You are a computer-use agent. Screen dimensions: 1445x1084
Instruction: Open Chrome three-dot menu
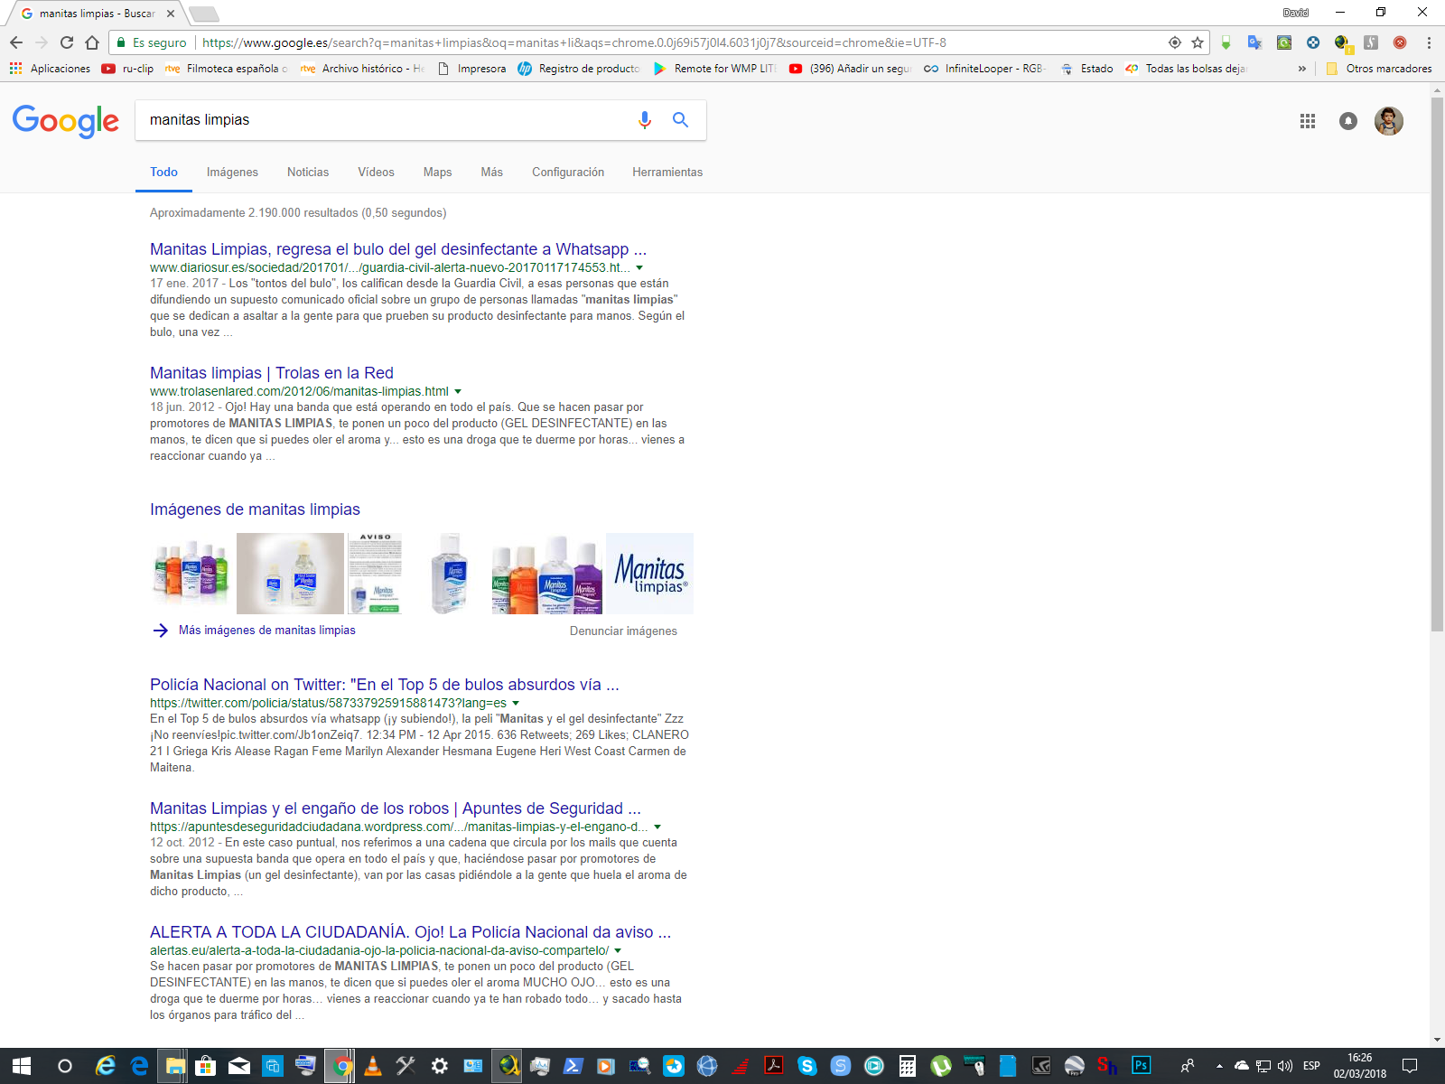pos(1429,42)
